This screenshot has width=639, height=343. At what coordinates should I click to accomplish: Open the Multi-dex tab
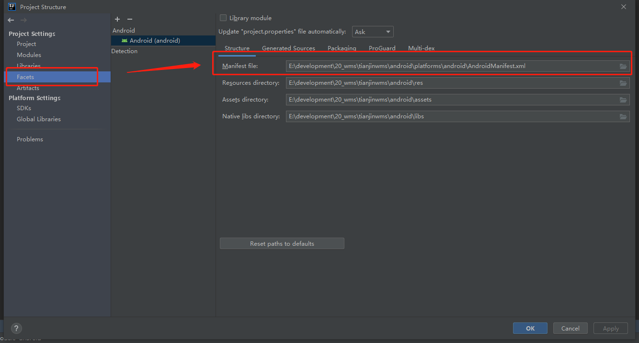(422, 48)
